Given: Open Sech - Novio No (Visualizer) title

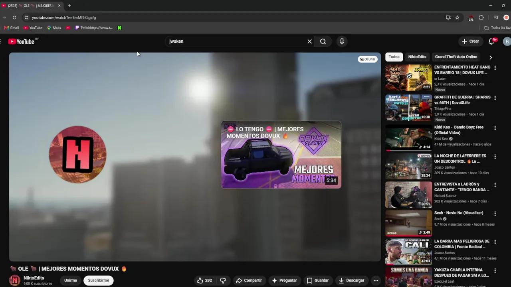Looking at the screenshot, I should (x=459, y=213).
